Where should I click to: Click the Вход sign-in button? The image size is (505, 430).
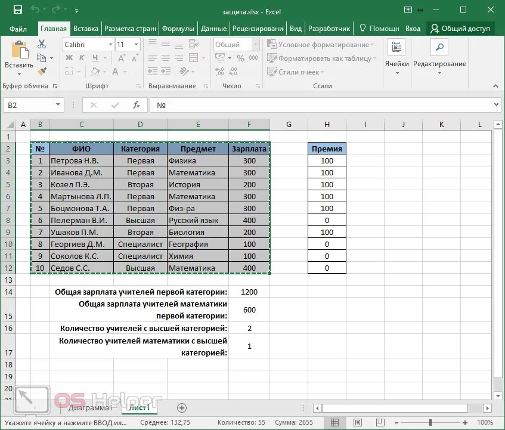(413, 29)
